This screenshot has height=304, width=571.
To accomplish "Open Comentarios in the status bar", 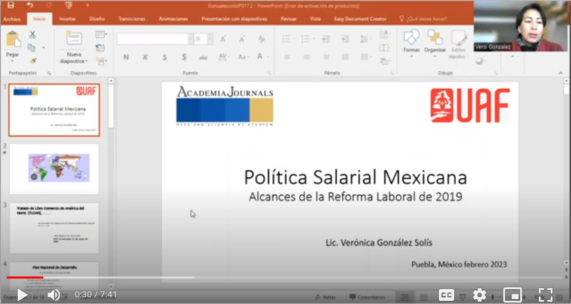I will click(367, 297).
